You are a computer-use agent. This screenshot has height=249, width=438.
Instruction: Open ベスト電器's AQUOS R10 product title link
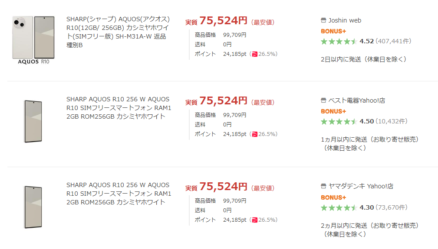[x=119, y=108]
